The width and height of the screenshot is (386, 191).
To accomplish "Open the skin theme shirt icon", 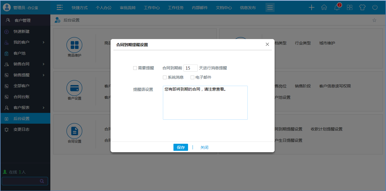I will click(x=362, y=8).
